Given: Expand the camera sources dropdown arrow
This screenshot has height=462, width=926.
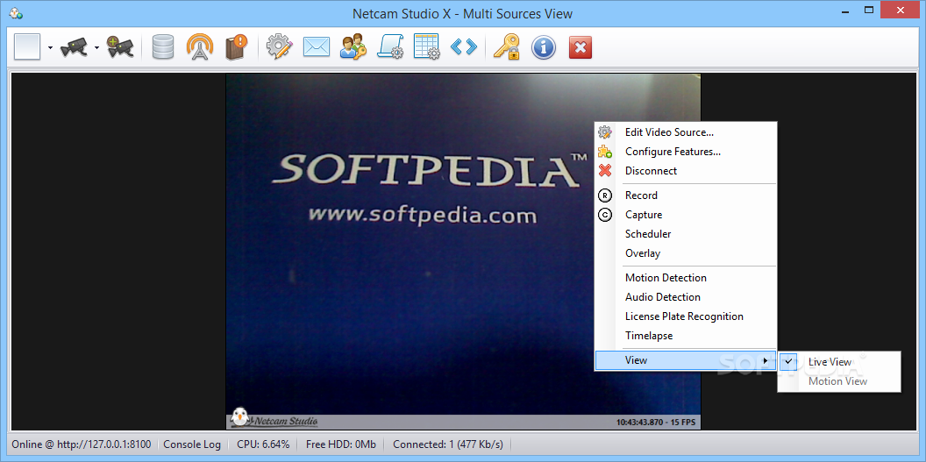Looking at the screenshot, I should click(96, 47).
